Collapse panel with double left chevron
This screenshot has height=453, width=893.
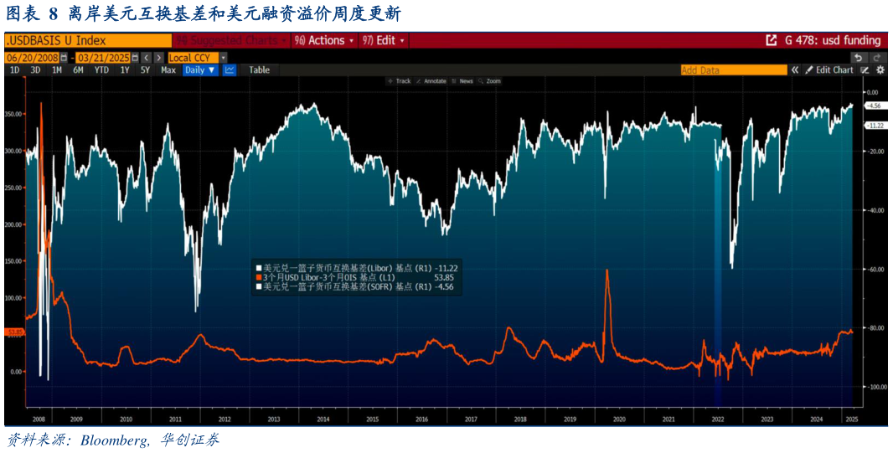tap(794, 70)
